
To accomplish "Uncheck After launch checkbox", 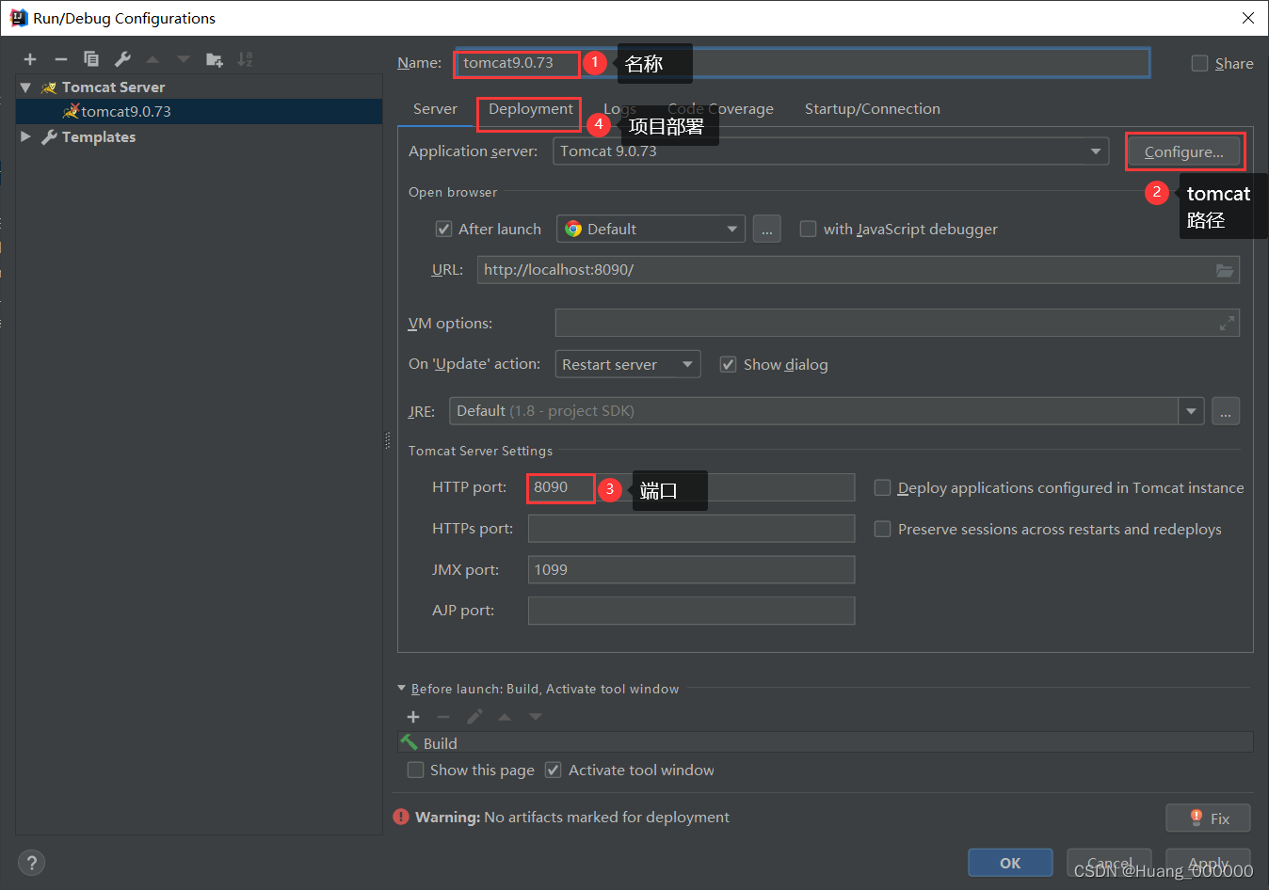I will coord(443,229).
